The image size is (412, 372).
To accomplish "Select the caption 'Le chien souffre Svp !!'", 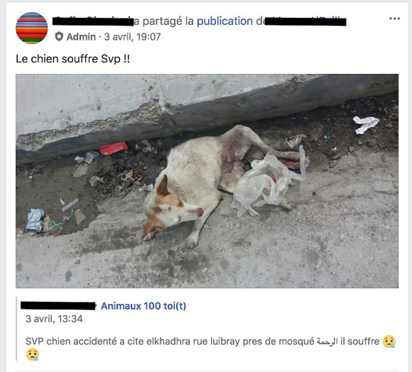I will click(72, 59).
